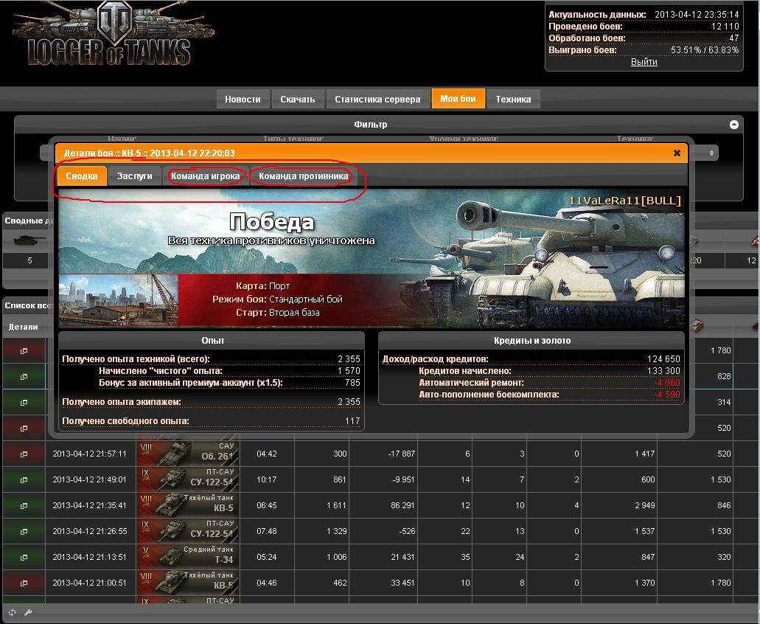Click the Logger of Tanks logo
This screenshot has width=760, height=624.
102,35
